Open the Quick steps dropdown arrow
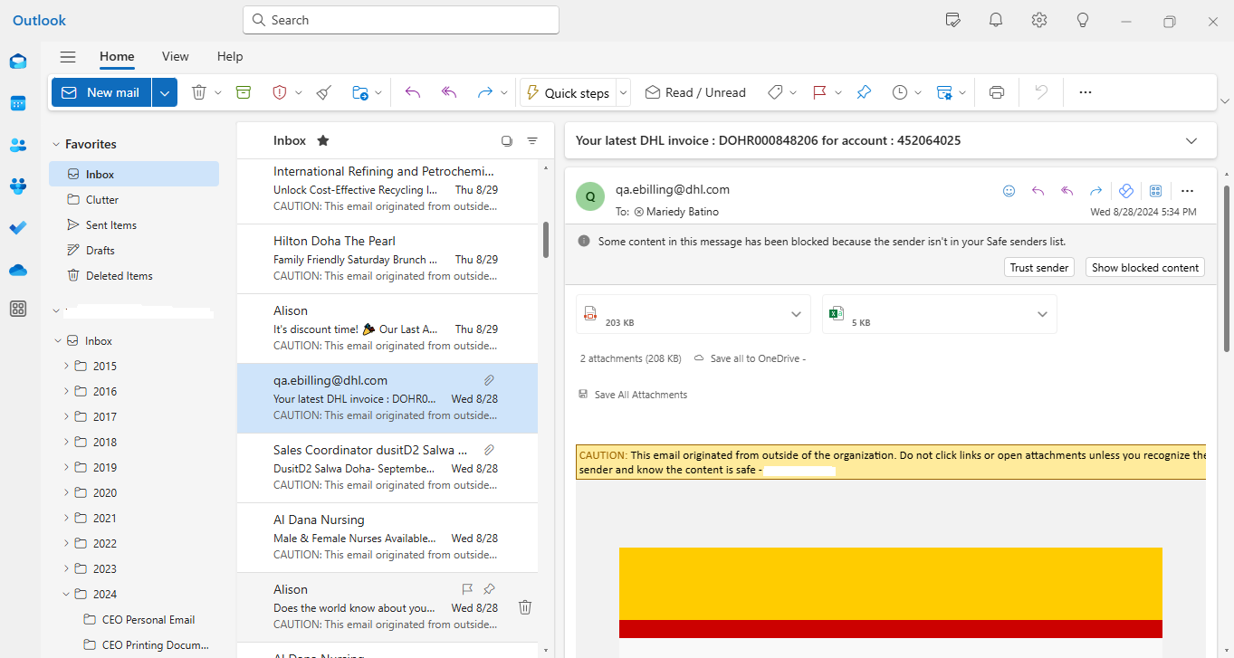The image size is (1234, 658). pos(624,92)
